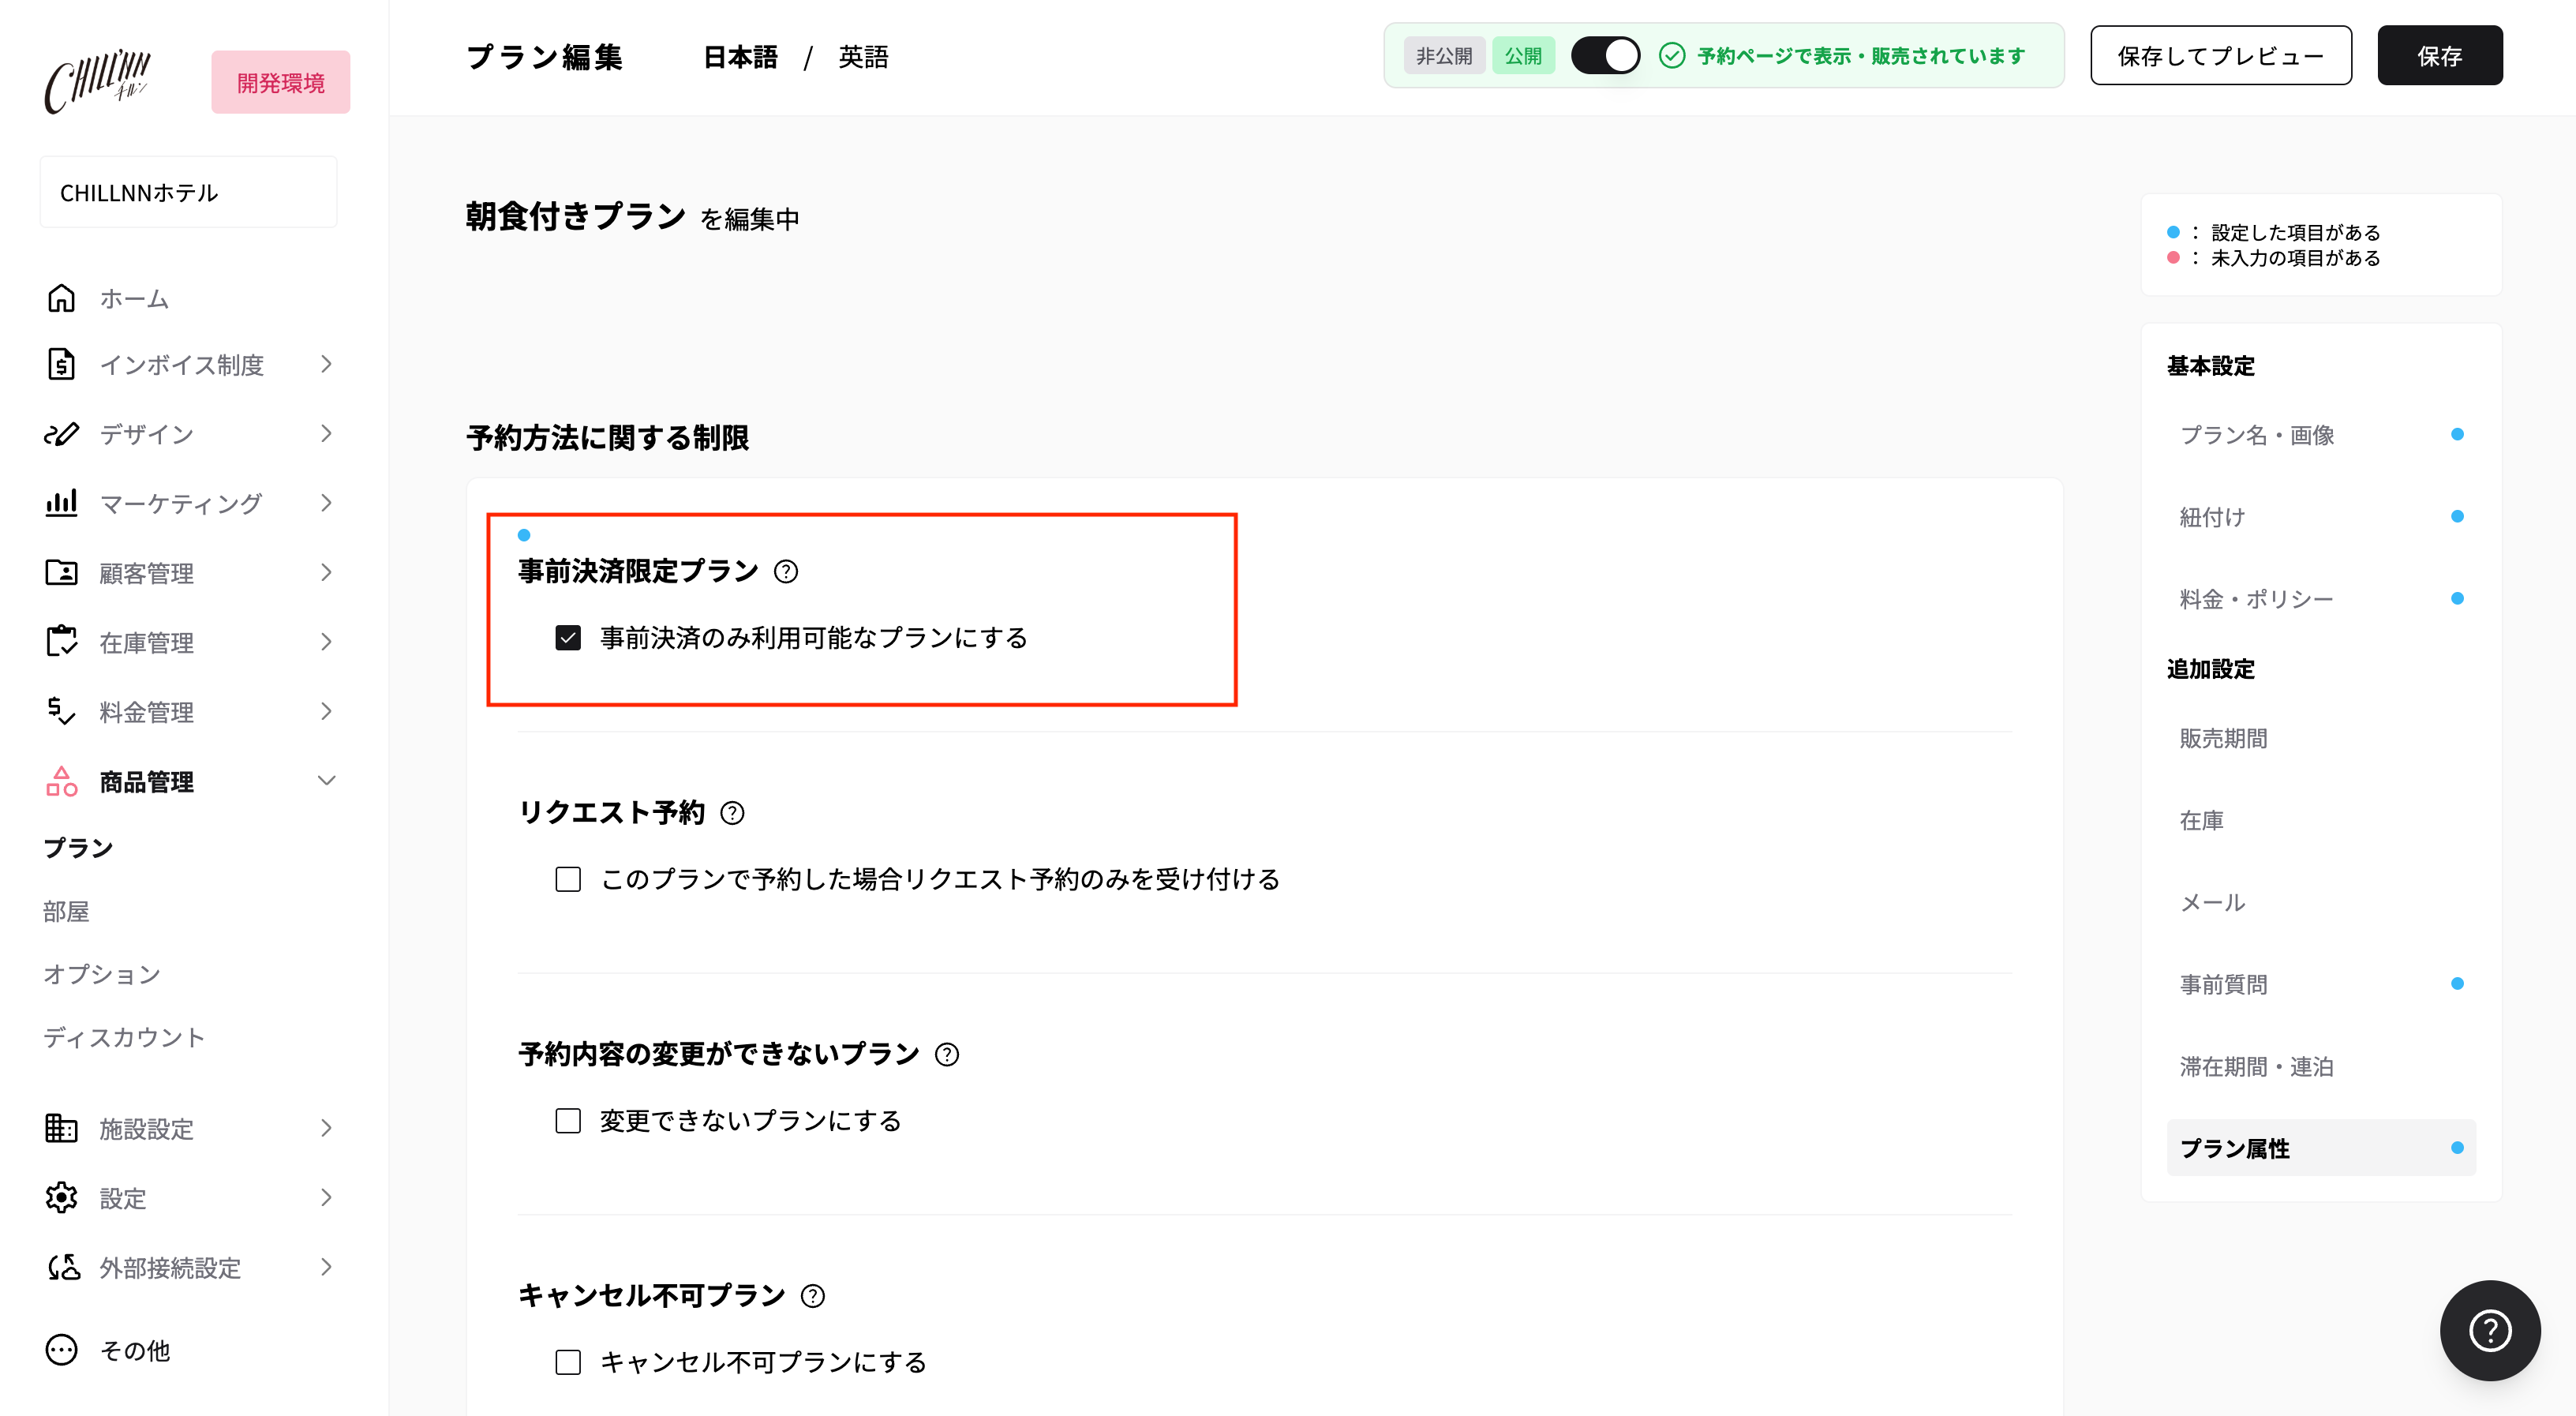2576x1416 pixels.
Task: Open the floating help button
Action: click(x=2490, y=1330)
